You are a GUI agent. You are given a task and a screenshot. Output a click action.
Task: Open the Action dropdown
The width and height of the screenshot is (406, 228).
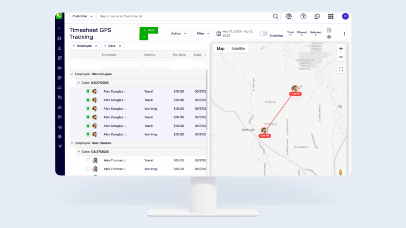179,33
